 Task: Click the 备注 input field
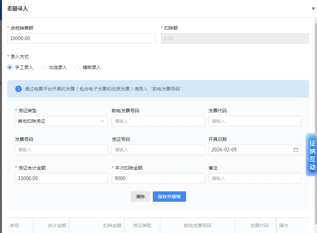click(x=255, y=178)
